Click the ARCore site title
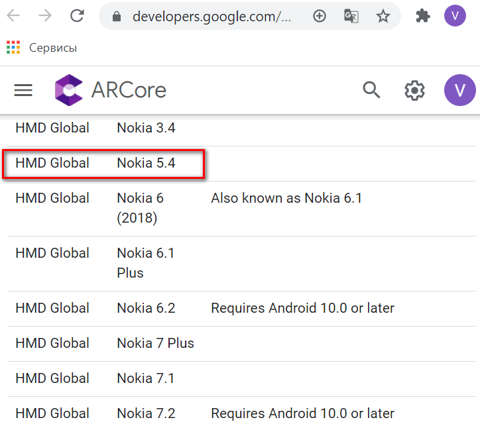 tap(129, 90)
